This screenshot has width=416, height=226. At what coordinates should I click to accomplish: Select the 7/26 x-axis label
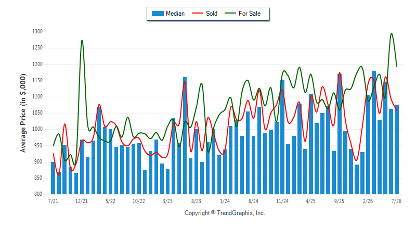tap(396, 201)
